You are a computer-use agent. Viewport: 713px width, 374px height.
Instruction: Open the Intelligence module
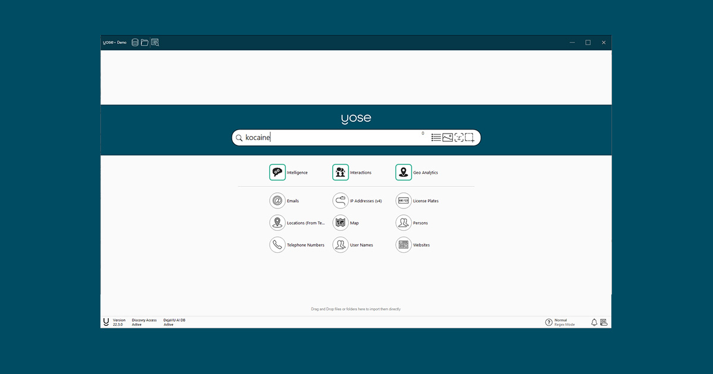click(277, 173)
